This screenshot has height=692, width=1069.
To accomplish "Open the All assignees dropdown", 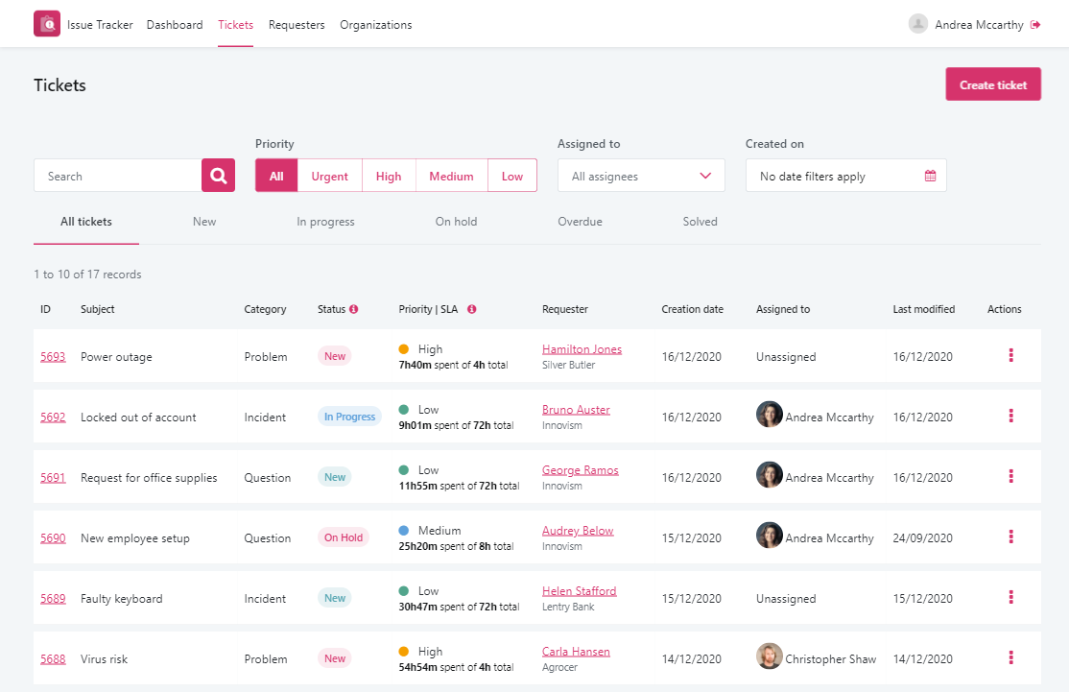I will pyautogui.click(x=640, y=176).
